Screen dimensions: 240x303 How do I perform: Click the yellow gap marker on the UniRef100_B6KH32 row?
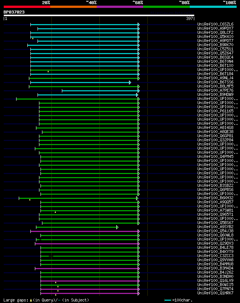tap(30, 200)
